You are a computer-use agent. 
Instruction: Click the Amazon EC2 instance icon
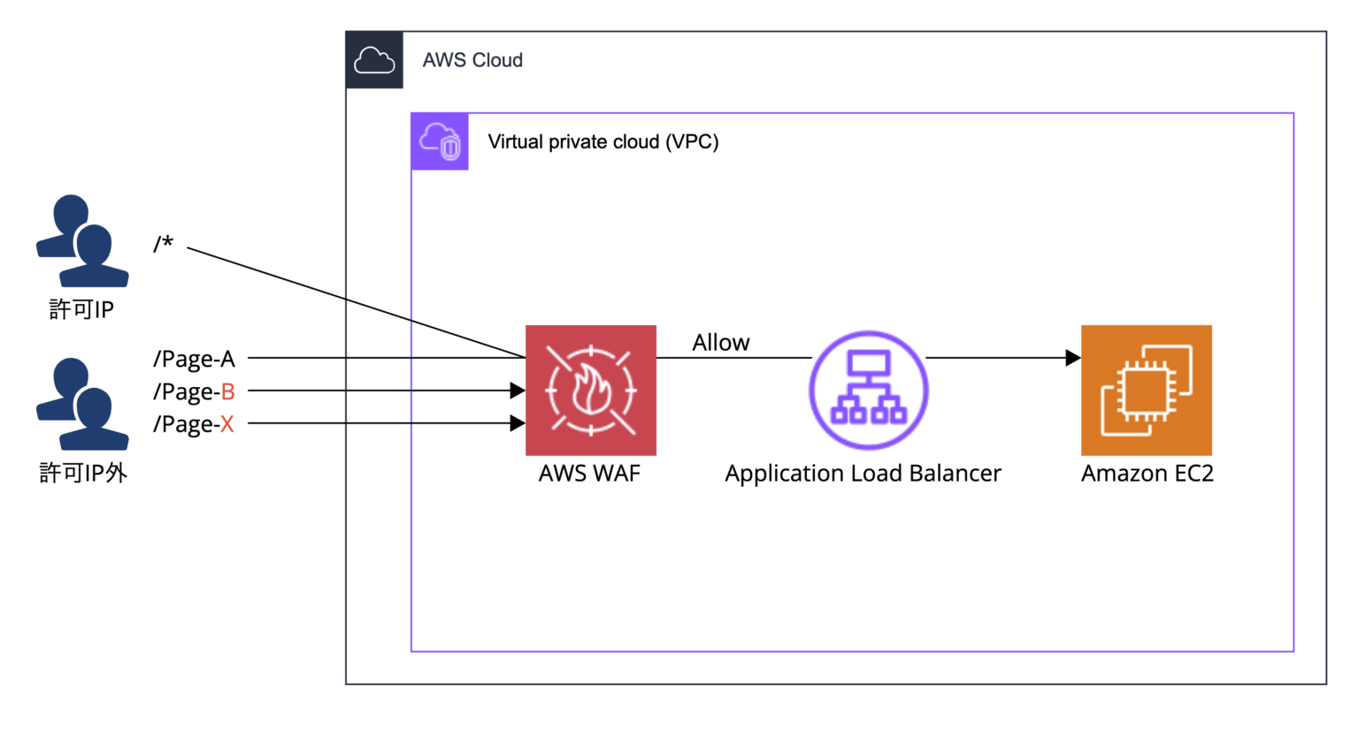click(x=1146, y=390)
